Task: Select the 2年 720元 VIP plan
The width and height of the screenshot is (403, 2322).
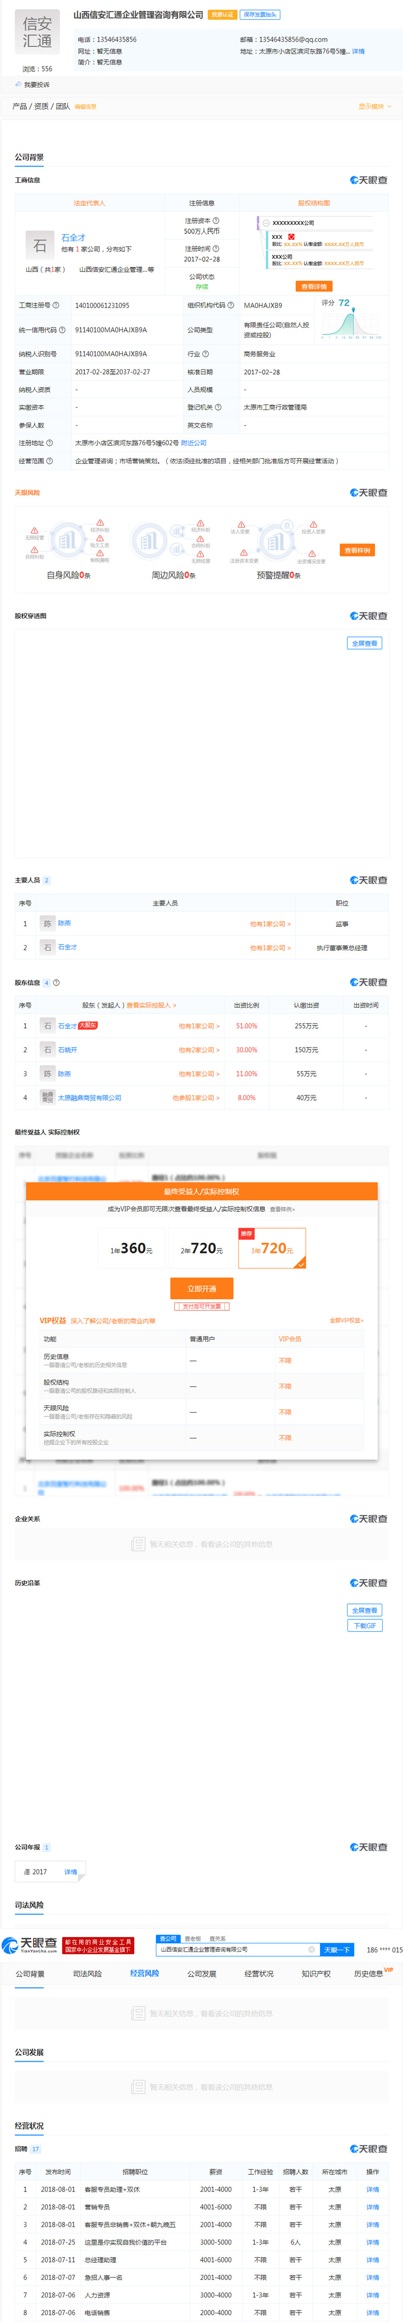Action: [x=201, y=1249]
